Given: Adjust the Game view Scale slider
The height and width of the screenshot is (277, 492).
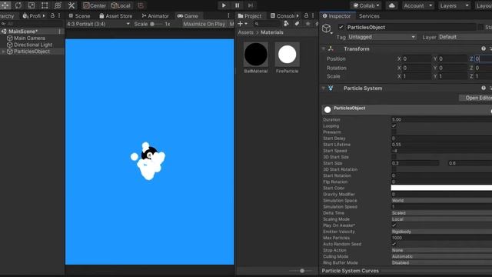Looking at the screenshot, I should 156,24.
